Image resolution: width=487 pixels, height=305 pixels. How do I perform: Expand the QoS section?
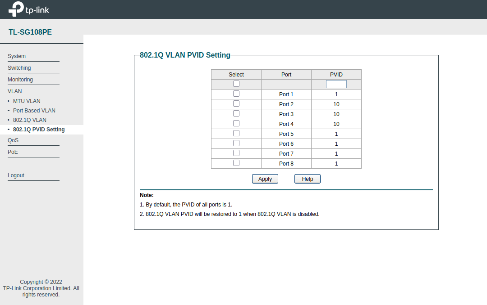(13, 140)
